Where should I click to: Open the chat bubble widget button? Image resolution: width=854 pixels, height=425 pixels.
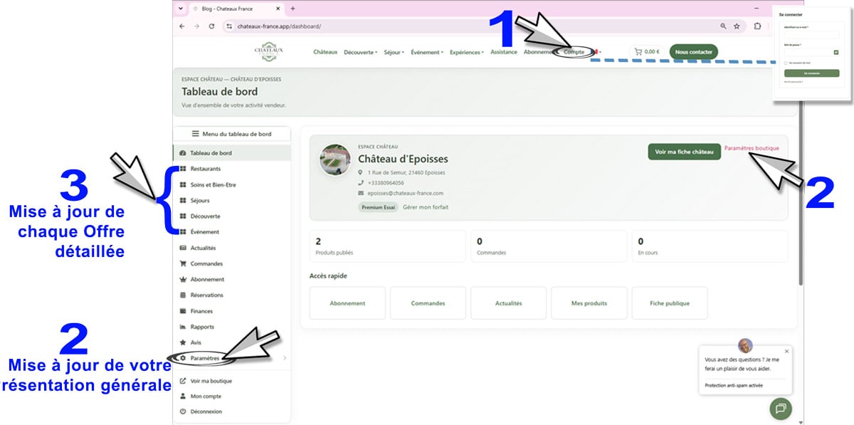781,408
